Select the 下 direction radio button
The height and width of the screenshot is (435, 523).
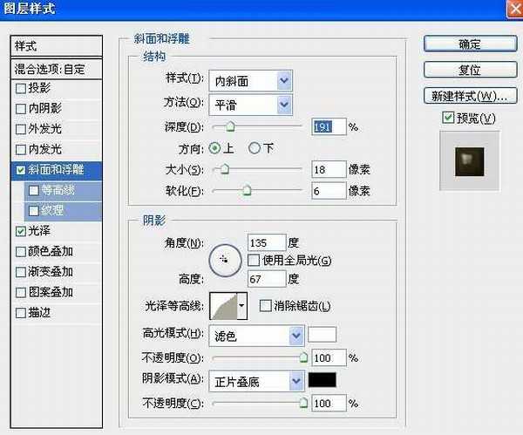[255, 148]
